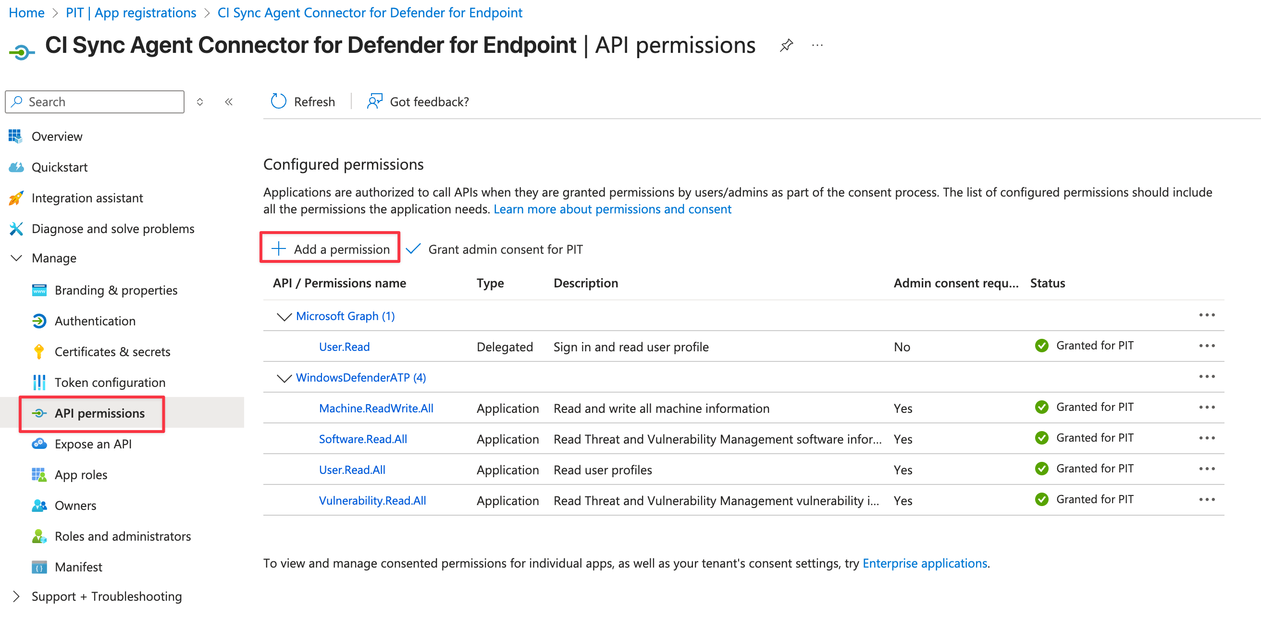Viewport: 1261px width, 619px height.
Task: Collapse the sidebar with the double chevron
Action: [x=229, y=102]
